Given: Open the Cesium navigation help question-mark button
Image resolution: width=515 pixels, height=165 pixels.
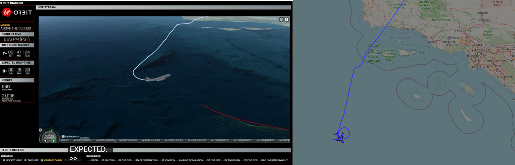Looking at the screenshot, I should [287, 19].
